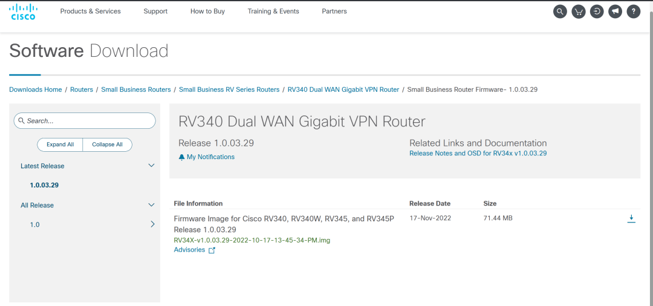Open the Products & Services menu
The image size is (653, 306).
click(x=90, y=11)
